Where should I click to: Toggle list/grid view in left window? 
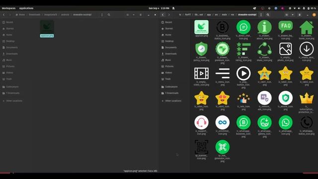point(128,15)
